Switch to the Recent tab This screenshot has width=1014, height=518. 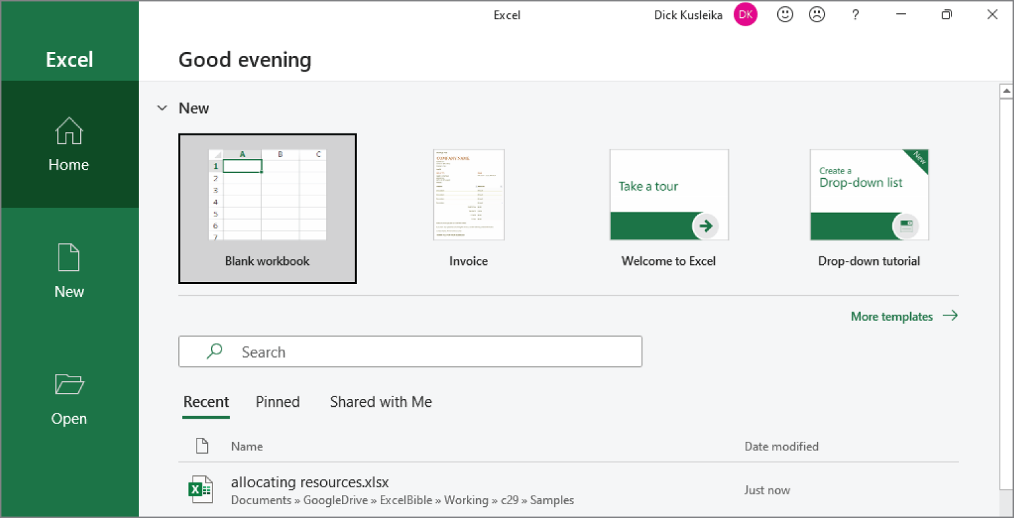tap(206, 402)
